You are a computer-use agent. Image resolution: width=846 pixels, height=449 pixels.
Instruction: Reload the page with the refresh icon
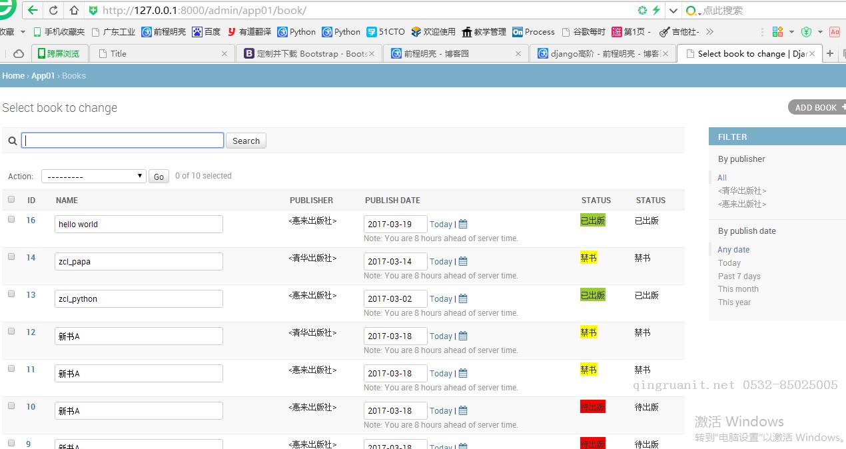click(53, 10)
